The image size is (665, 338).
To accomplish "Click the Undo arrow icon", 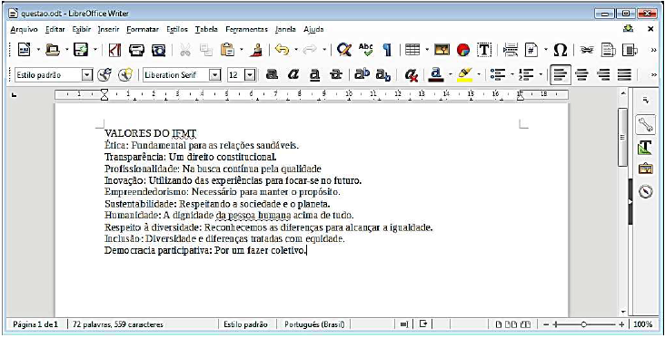I will 282,50.
